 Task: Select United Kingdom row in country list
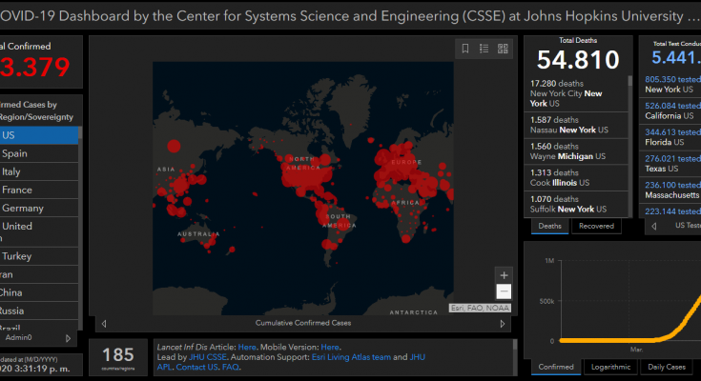click(39, 232)
